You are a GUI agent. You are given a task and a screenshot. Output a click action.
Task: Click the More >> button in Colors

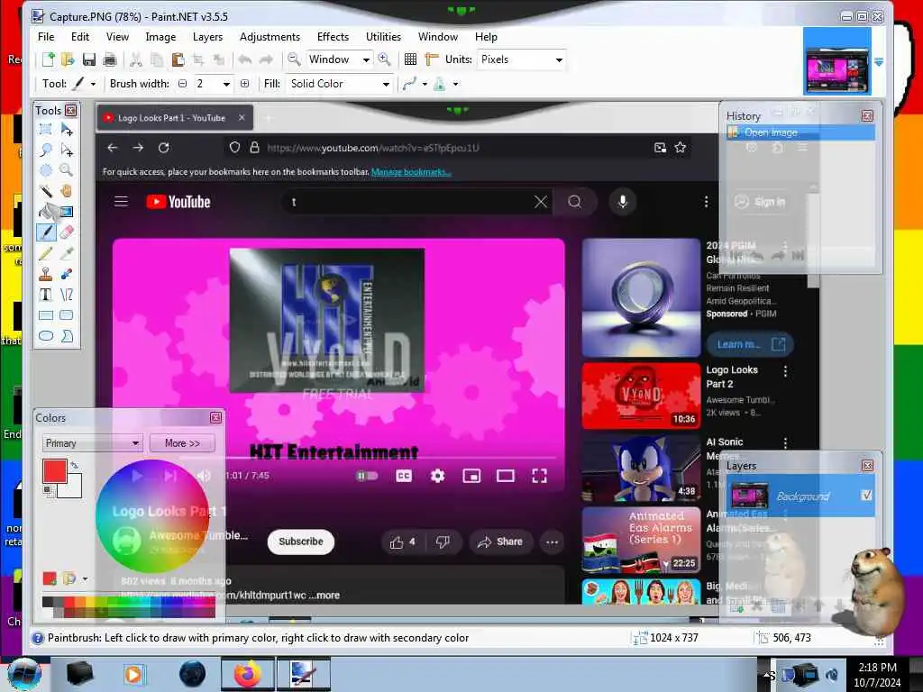[x=182, y=443]
